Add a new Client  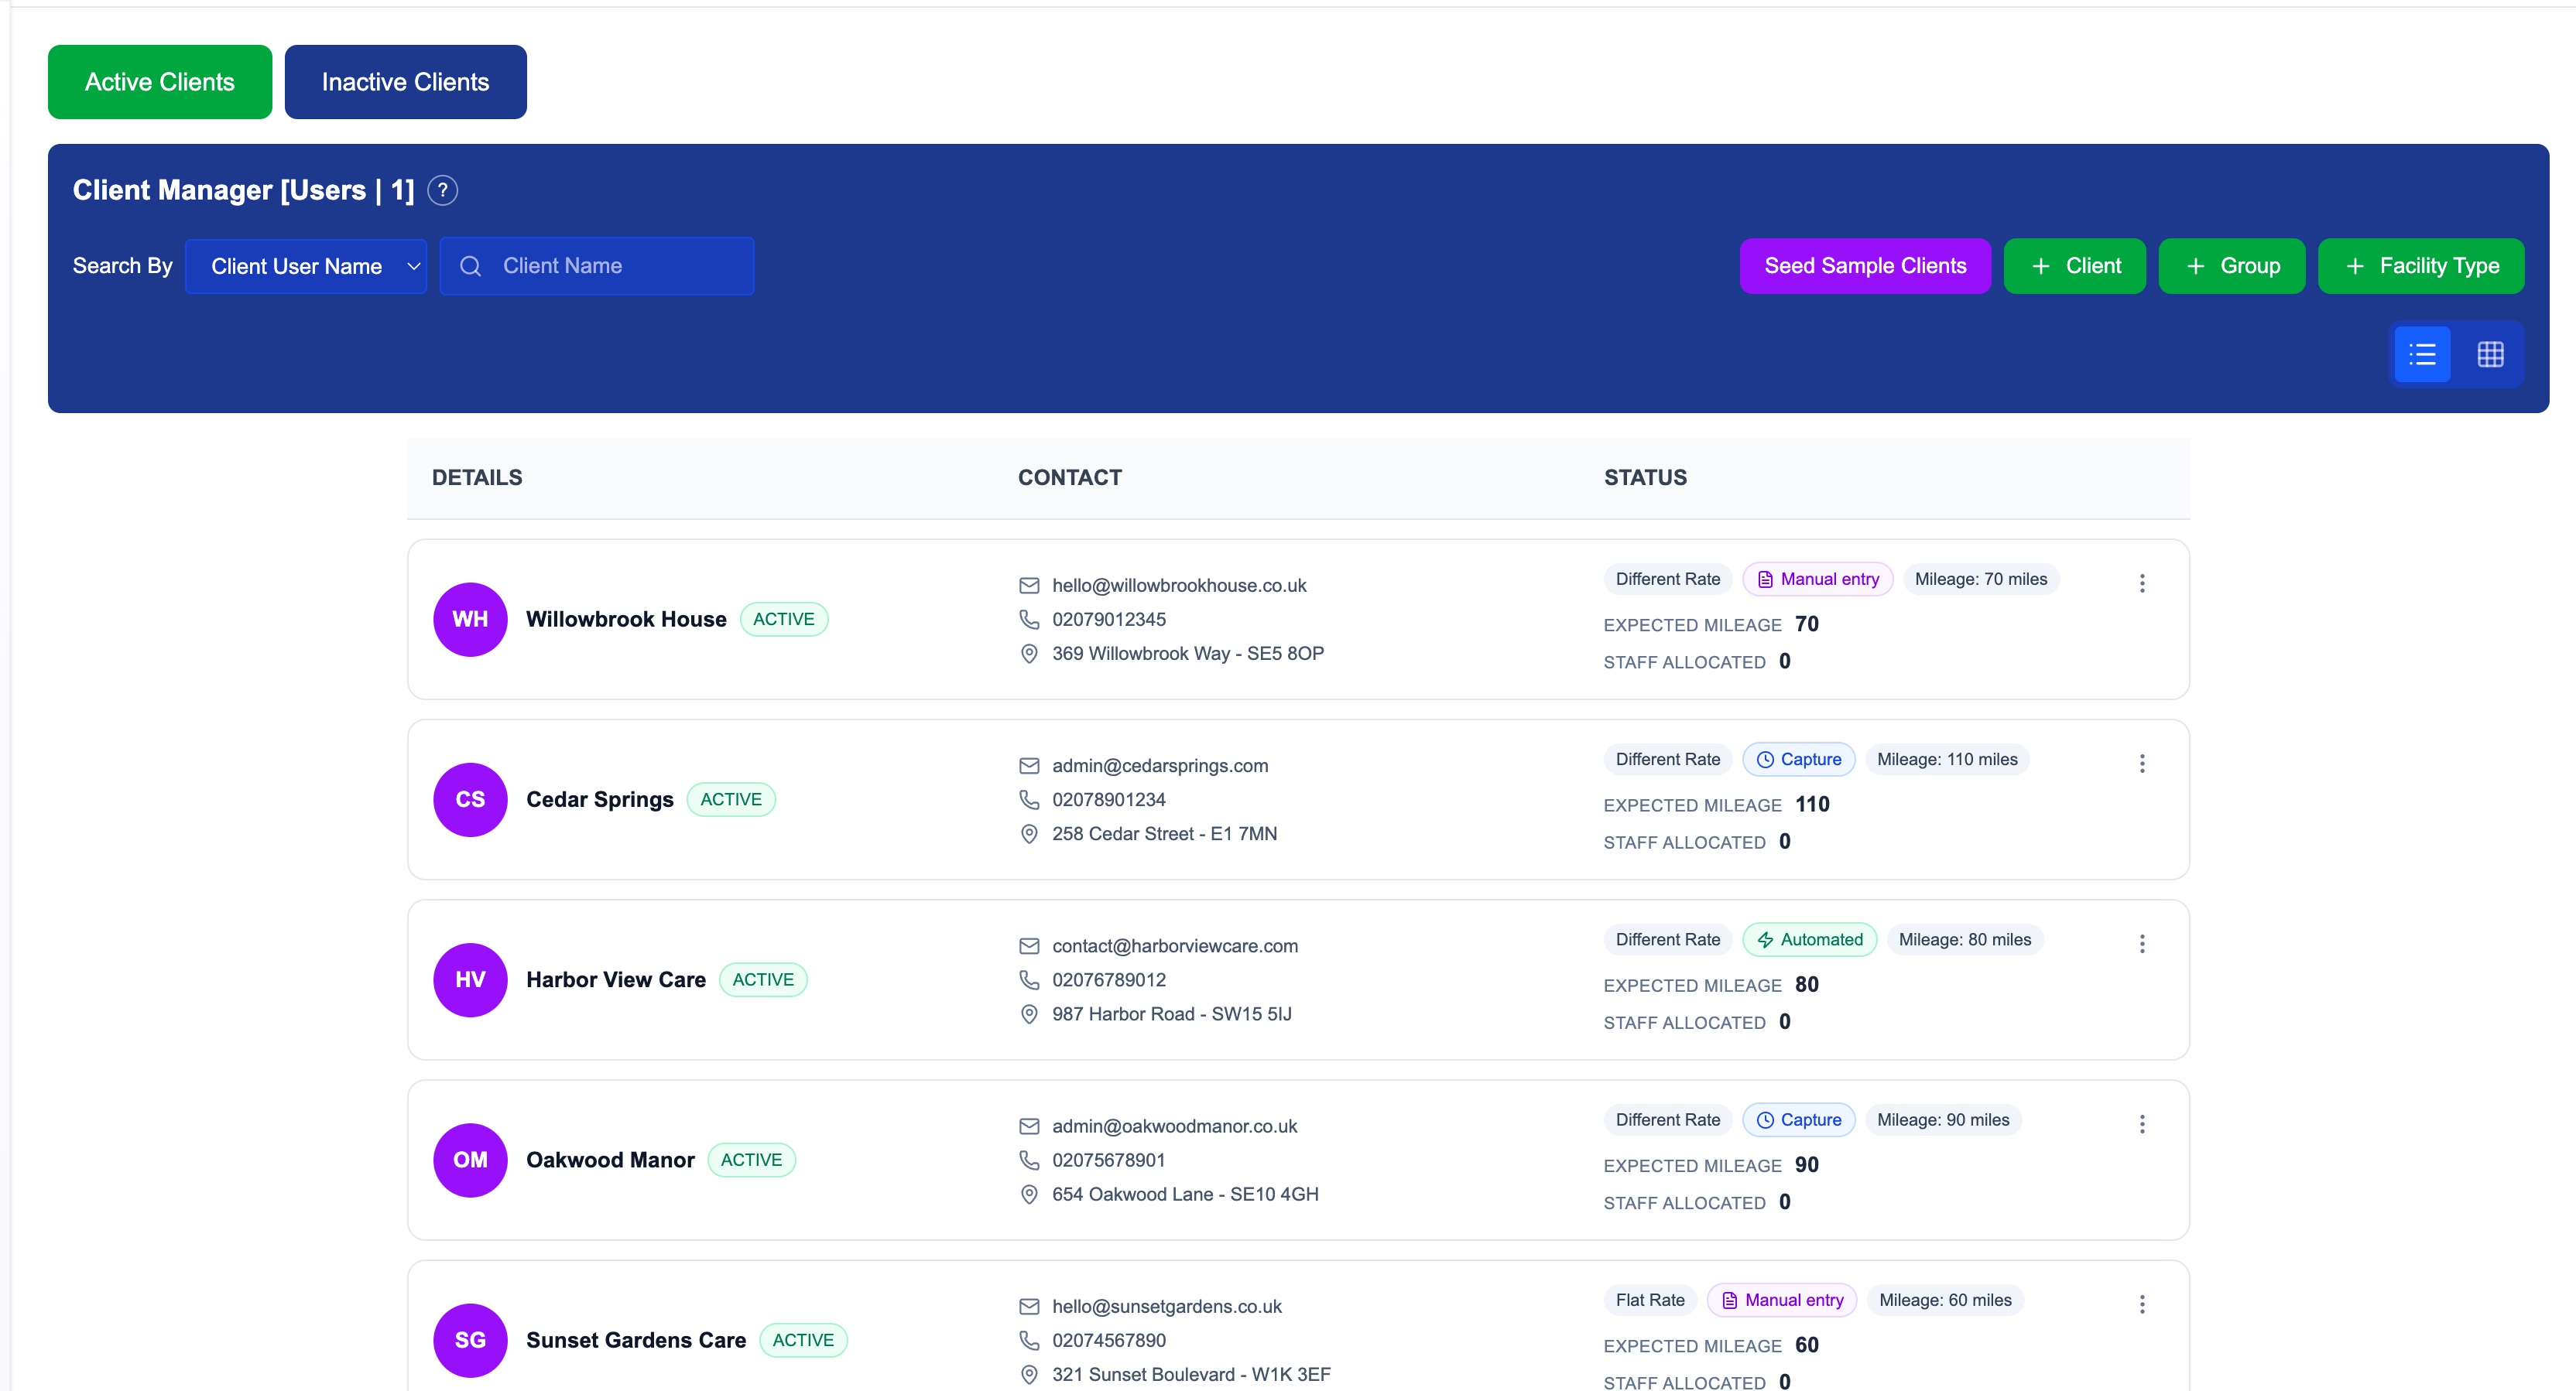click(x=2074, y=266)
